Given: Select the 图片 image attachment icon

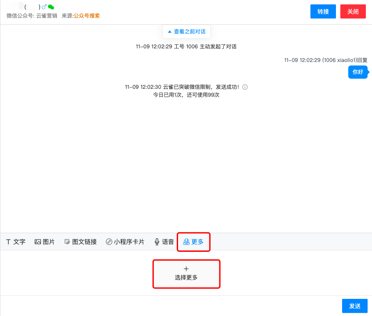Looking at the screenshot, I should tap(38, 241).
